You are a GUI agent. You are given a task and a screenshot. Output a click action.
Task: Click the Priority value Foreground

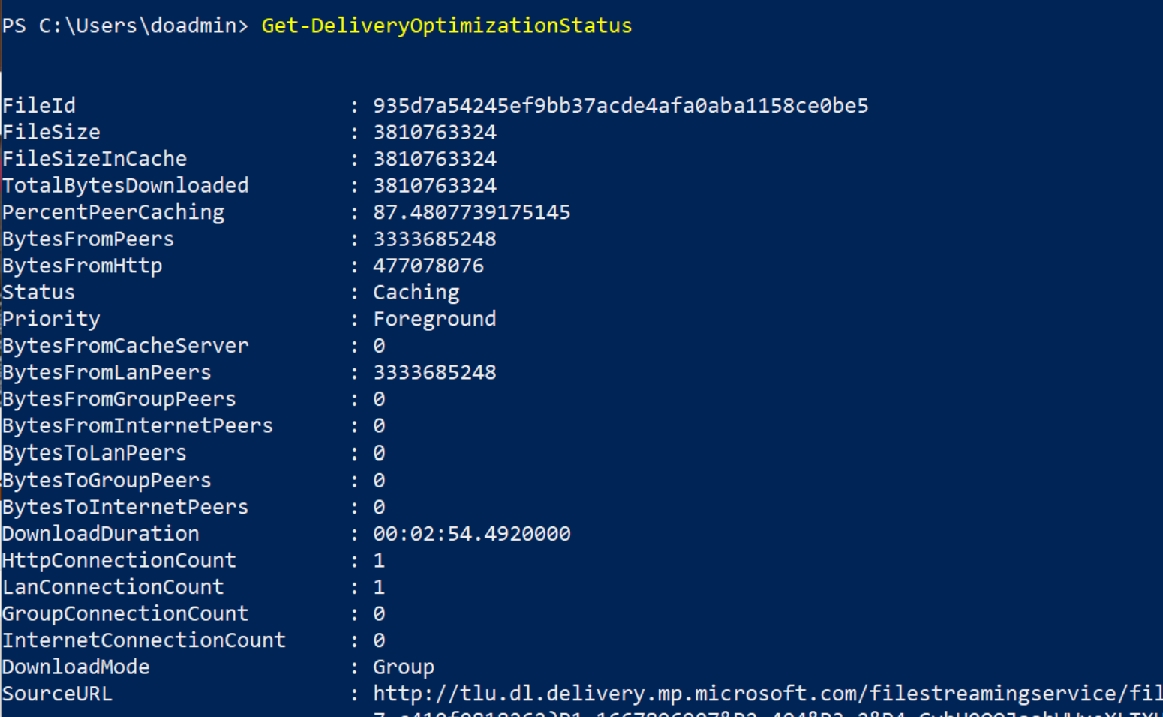[434, 319]
